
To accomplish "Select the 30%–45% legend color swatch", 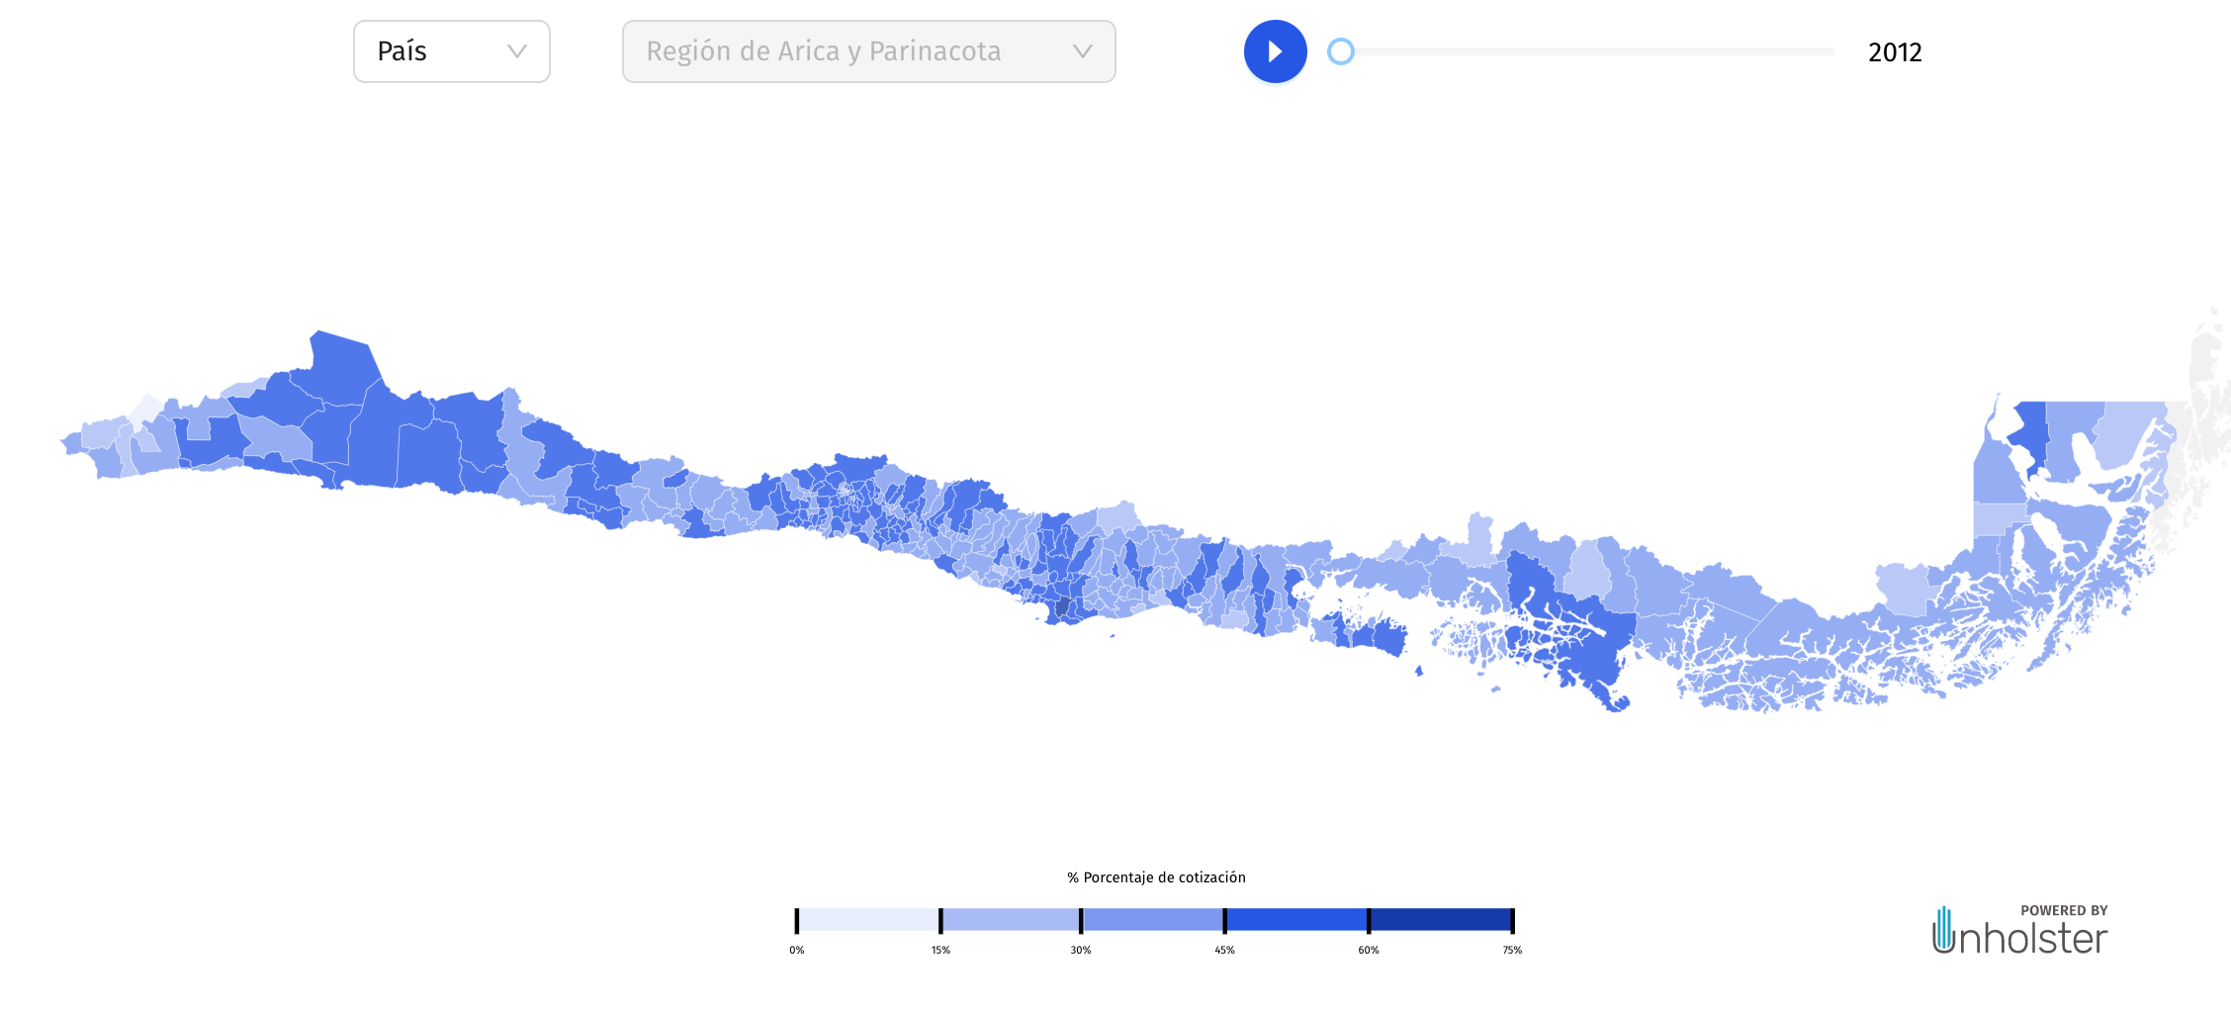I will [1153, 920].
